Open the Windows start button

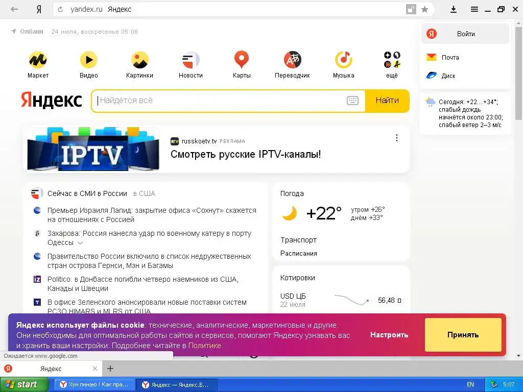coord(25,384)
